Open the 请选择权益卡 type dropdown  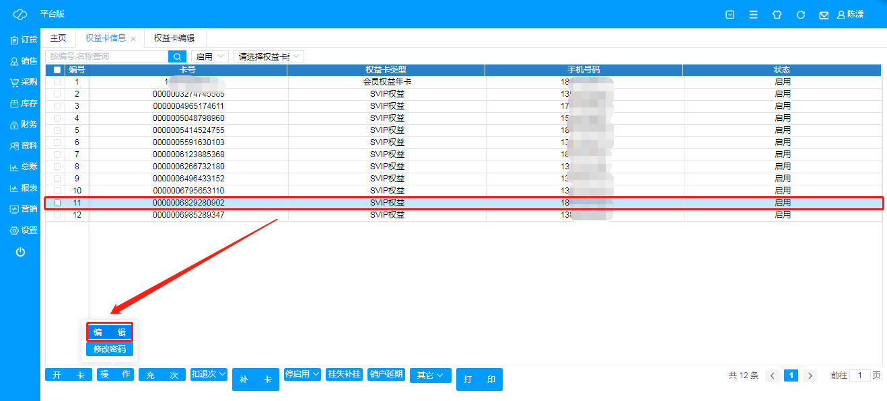269,56
